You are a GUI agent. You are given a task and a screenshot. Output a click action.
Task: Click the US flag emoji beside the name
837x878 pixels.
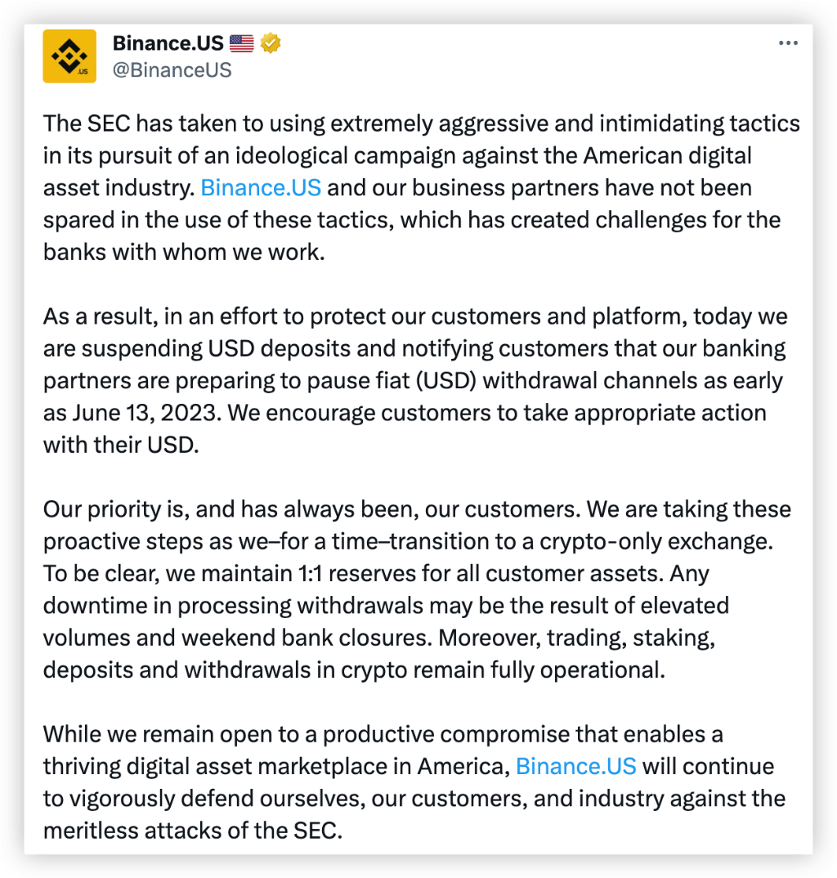pos(241,43)
